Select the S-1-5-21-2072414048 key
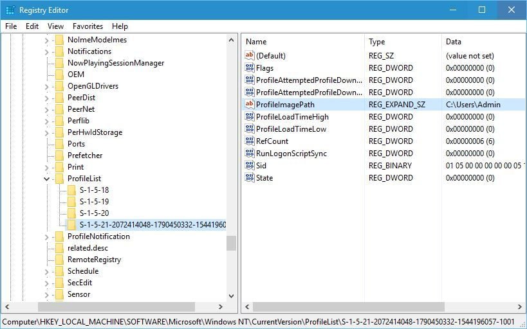527x329 pixels. click(x=153, y=225)
